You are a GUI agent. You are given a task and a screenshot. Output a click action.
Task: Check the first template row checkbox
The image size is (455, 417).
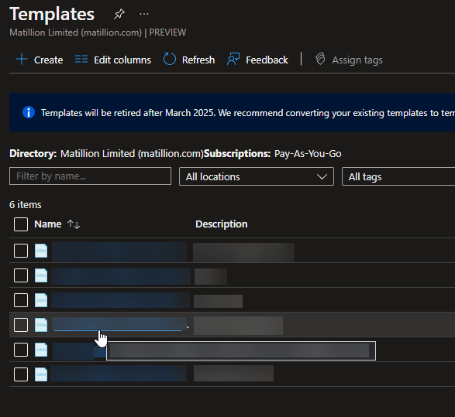21,251
